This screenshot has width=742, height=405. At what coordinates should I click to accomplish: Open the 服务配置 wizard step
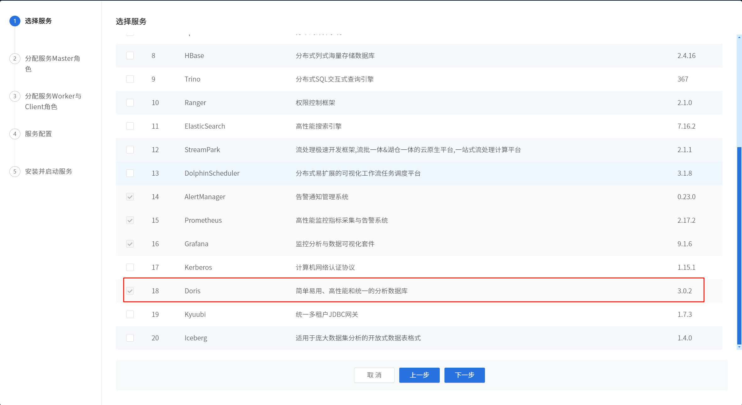click(38, 134)
